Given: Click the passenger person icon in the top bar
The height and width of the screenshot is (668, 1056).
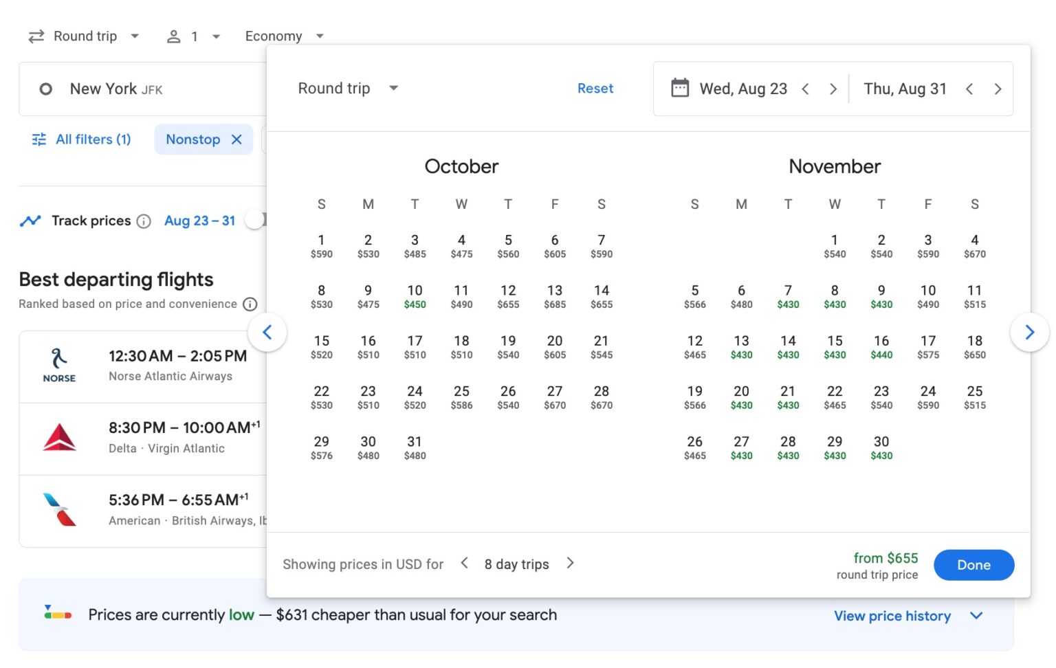Looking at the screenshot, I should pos(174,36).
